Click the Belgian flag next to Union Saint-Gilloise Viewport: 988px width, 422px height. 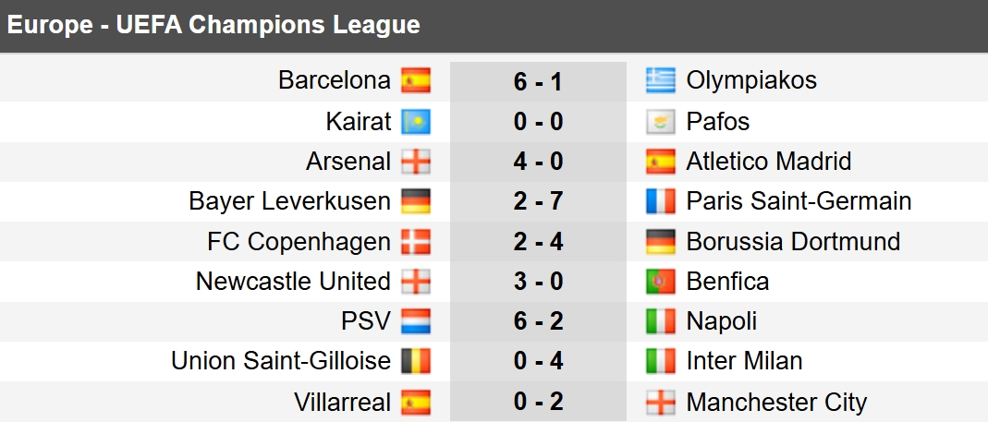416,362
